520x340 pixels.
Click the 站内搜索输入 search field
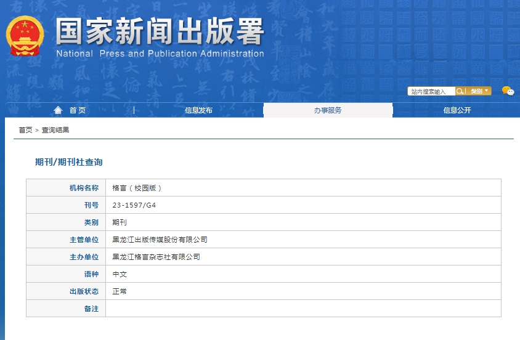pyautogui.click(x=431, y=91)
